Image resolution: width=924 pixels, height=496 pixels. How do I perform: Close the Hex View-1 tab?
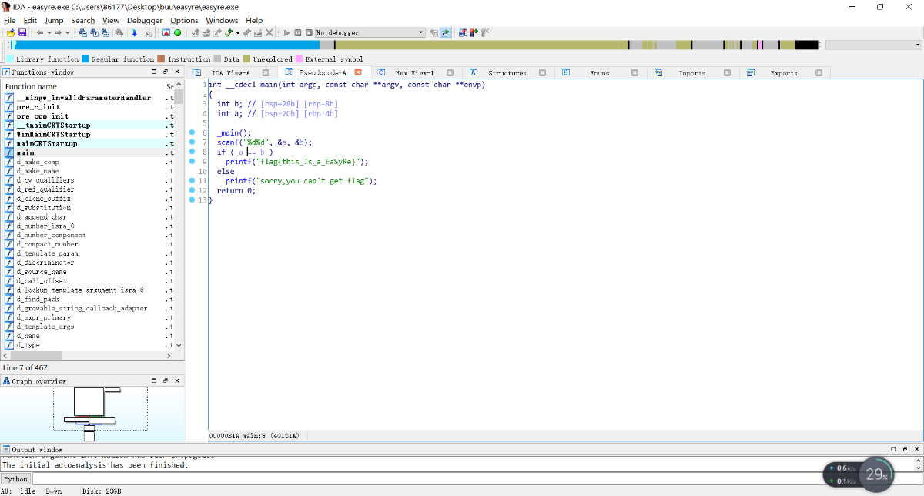(x=450, y=72)
